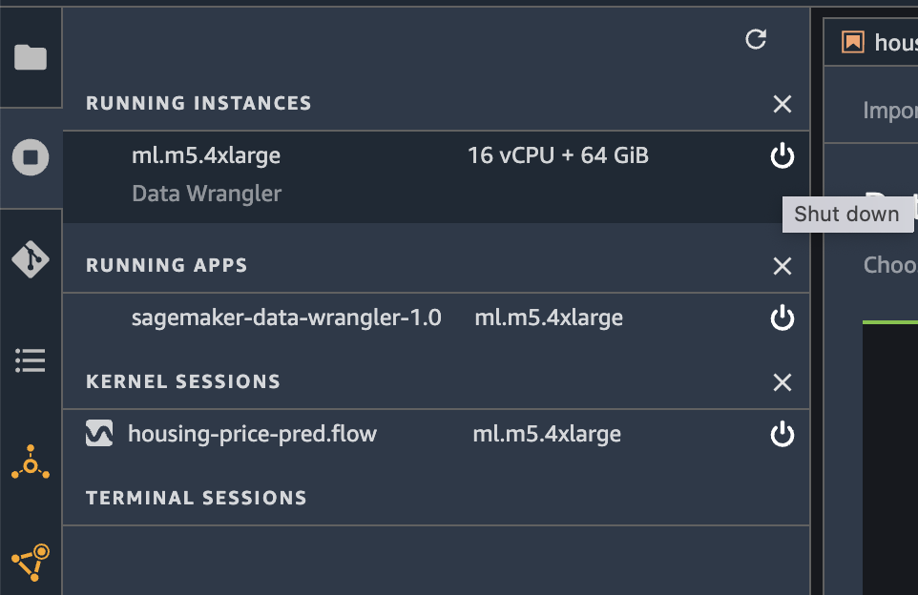Shut down all Running Instances

pyautogui.click(x=782, y=104)
